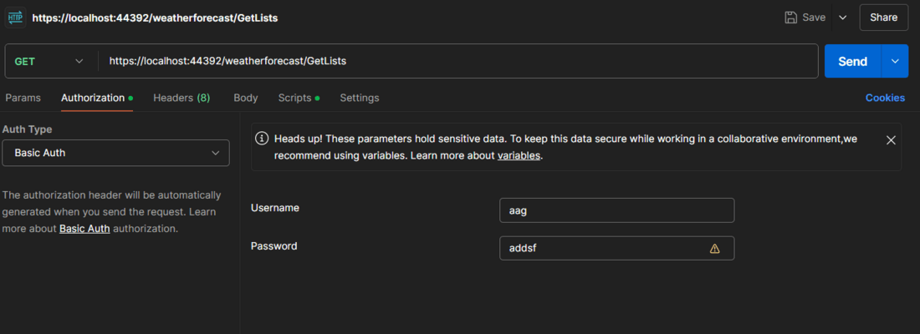Open the Cookies link

(x=885, y=98)
